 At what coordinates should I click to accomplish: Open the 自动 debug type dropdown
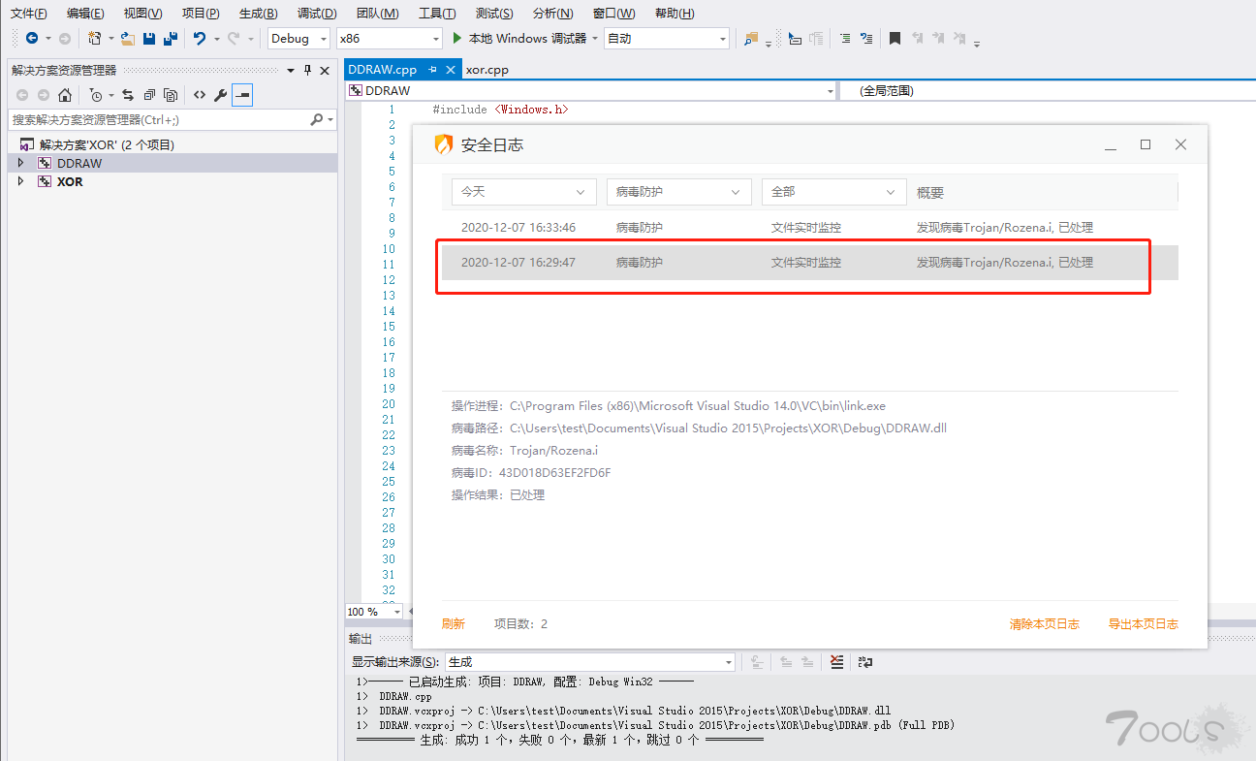coord(666,39)
